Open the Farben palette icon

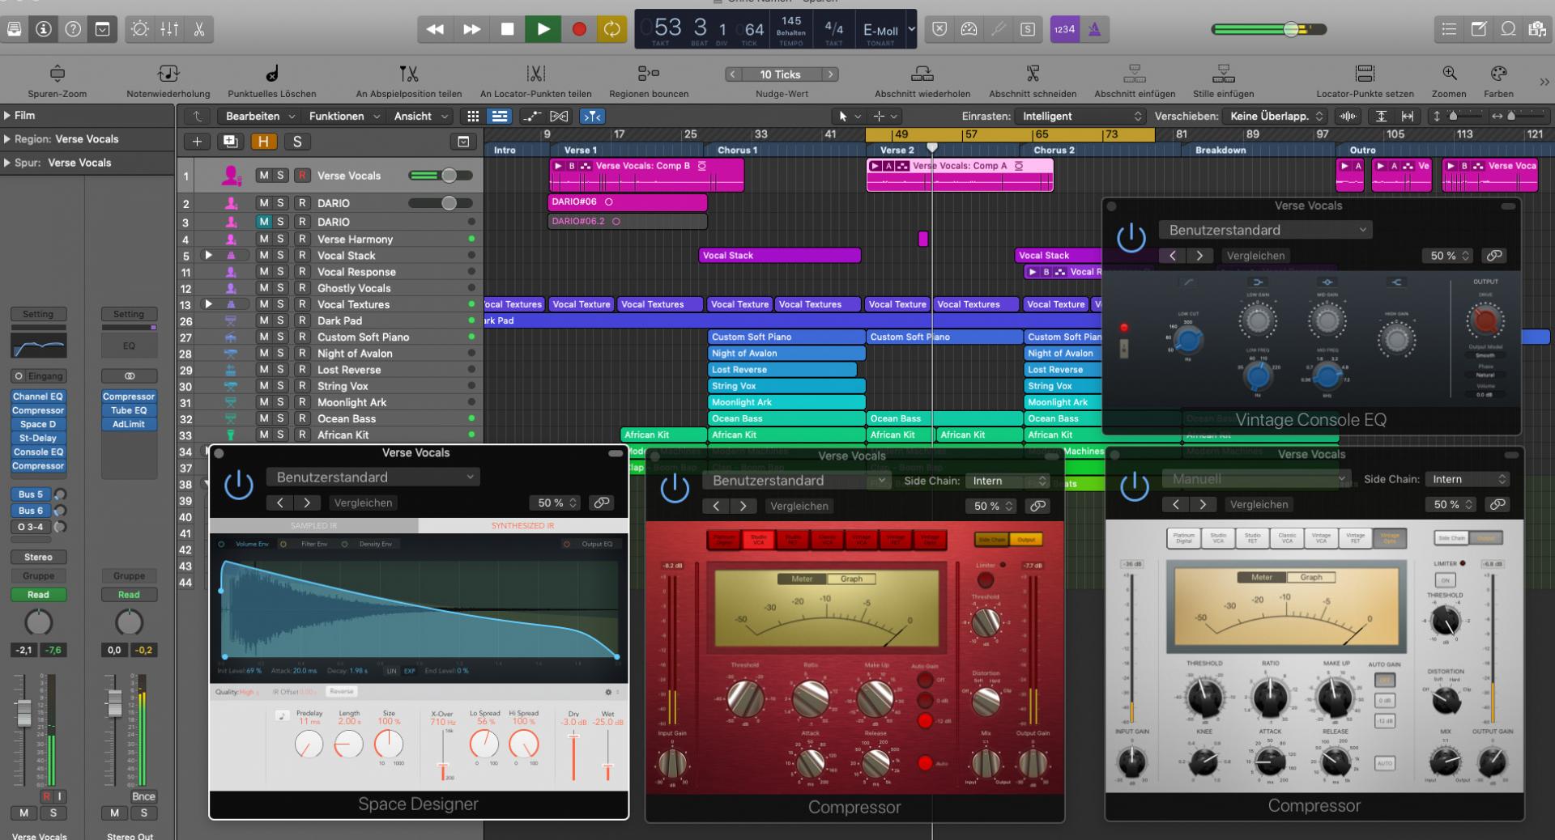1498,74
